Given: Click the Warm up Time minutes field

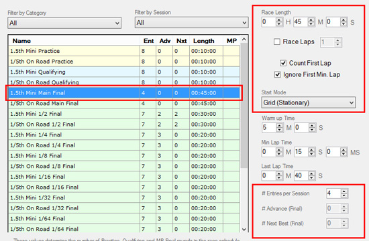Looking at the screenshot, I should pyautogui.click(x=269, y=128).
